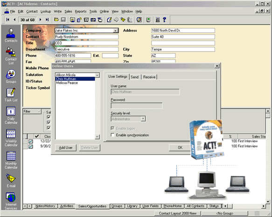272x217 pixels.
Task: Click user list scroll up arrow
Action: (98, 75)
